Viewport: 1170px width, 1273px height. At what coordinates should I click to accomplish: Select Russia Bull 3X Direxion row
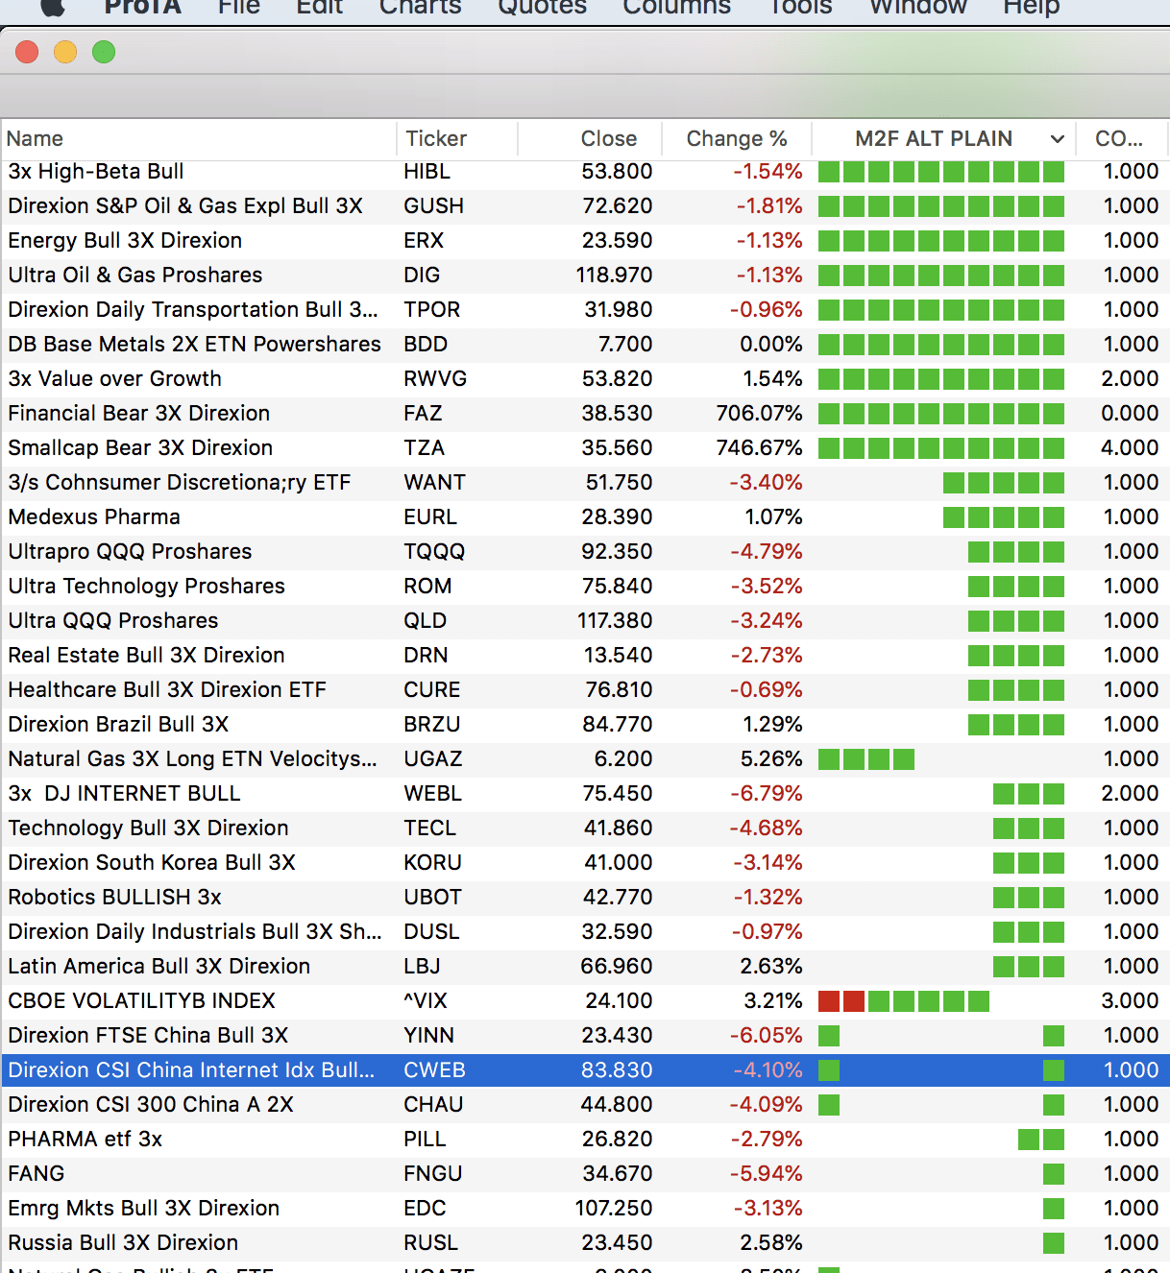585,1242
